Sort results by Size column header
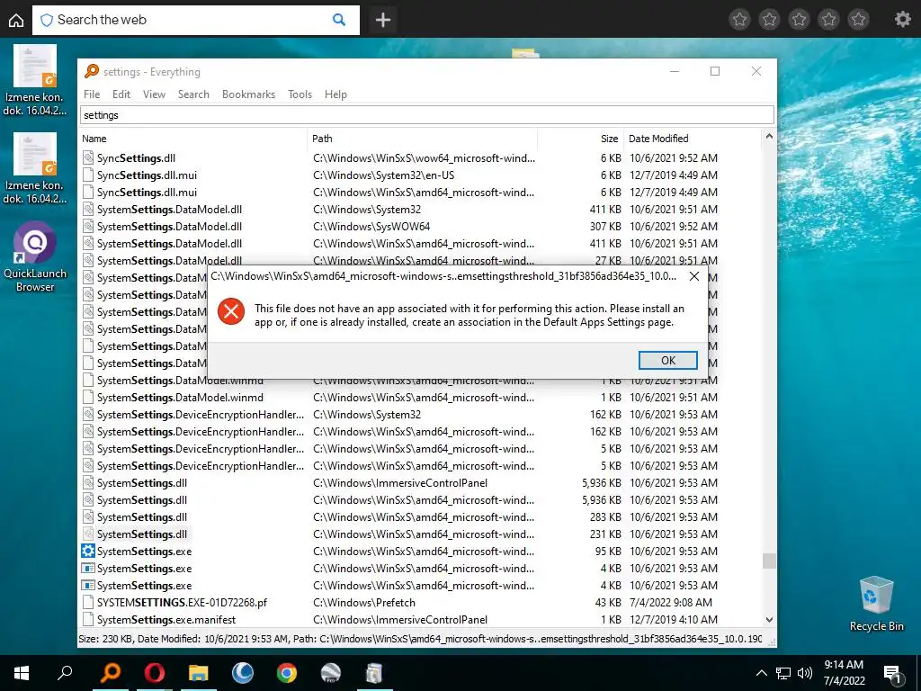 coord(580,139)
